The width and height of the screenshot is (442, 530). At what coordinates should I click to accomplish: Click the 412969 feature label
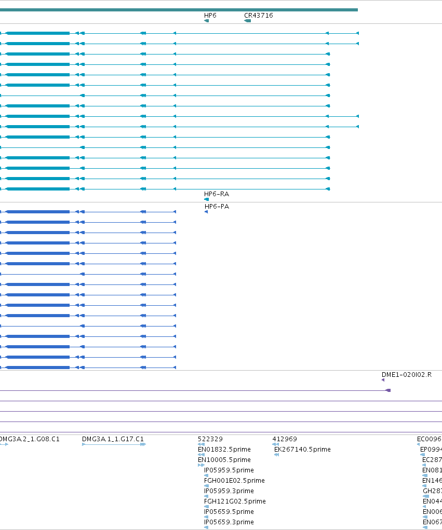(285, 439)
